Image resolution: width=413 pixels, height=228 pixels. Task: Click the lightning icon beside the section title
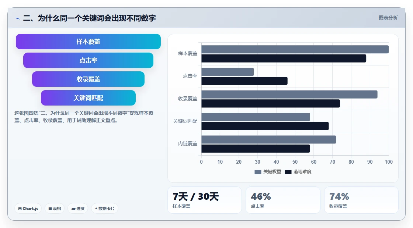pos(17,18)
